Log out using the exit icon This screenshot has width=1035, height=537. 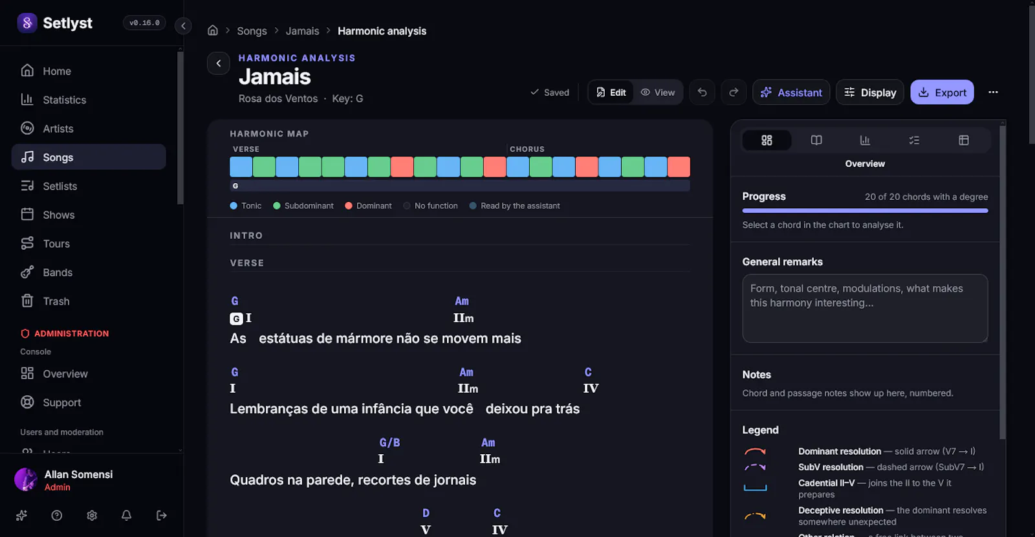(162, 516)
